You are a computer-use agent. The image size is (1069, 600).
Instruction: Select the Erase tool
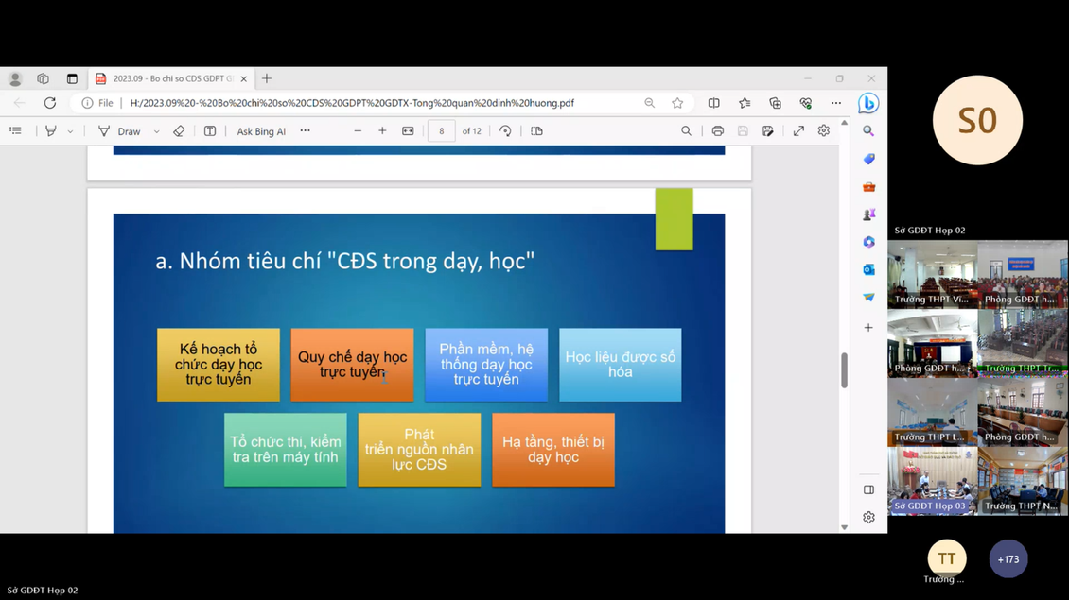point(179,131)
